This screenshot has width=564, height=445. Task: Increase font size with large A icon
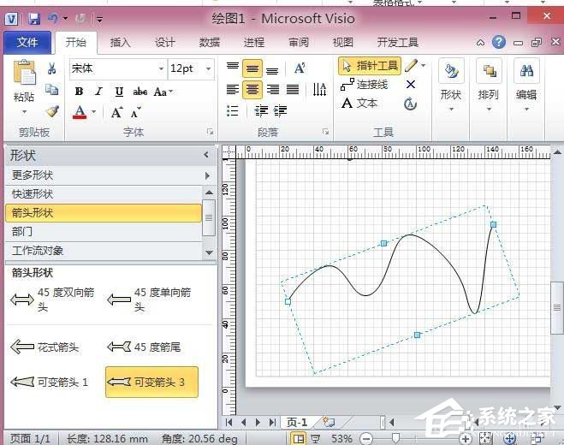click(x=117, y=113)
